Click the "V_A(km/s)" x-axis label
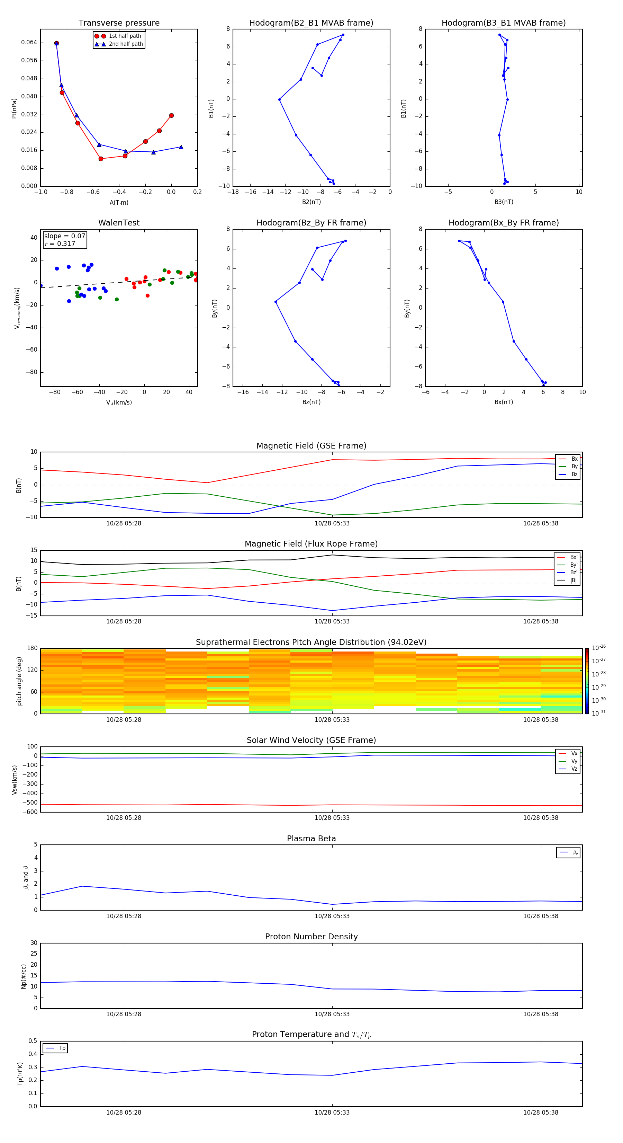Screen dimensions: 623x1143 pos(119,402)
